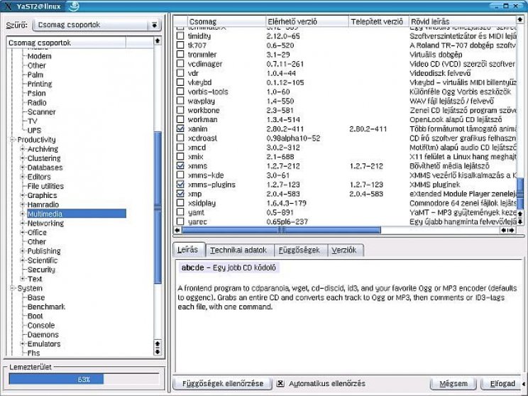
Task: Select the File utilities group
Action: pos(45,186)
